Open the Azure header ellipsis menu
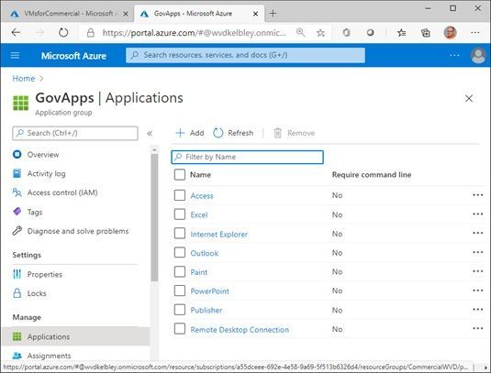Image resolution: width=491 pixels, height=373 pixels. click(x=454, y=55)
